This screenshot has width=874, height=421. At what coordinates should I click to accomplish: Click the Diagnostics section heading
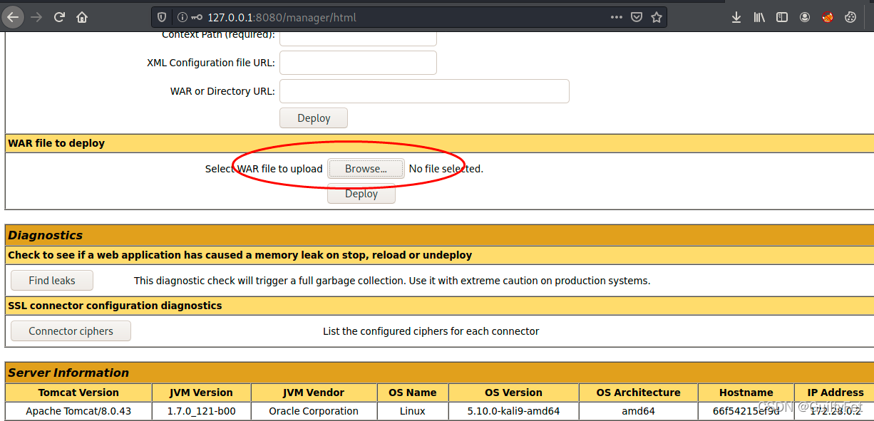45,235
